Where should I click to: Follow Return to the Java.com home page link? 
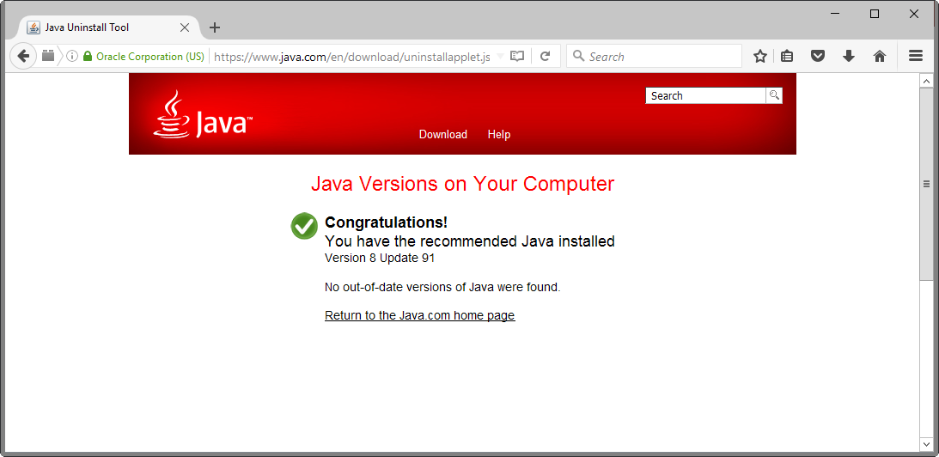[x=420, y=315]
